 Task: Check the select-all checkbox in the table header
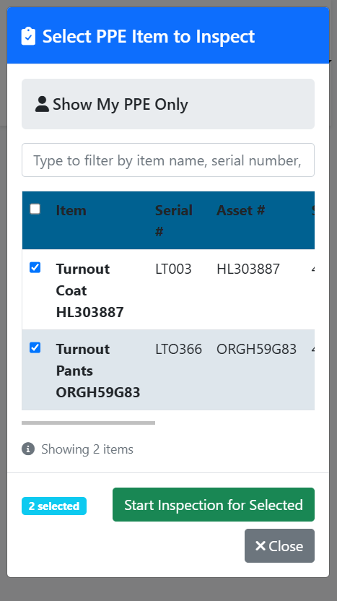pos(35,209)
